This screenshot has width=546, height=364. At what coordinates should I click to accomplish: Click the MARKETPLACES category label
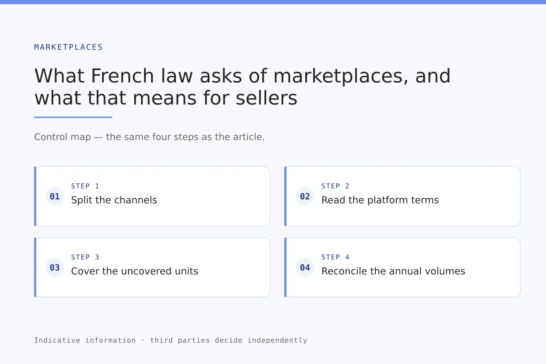68,47
